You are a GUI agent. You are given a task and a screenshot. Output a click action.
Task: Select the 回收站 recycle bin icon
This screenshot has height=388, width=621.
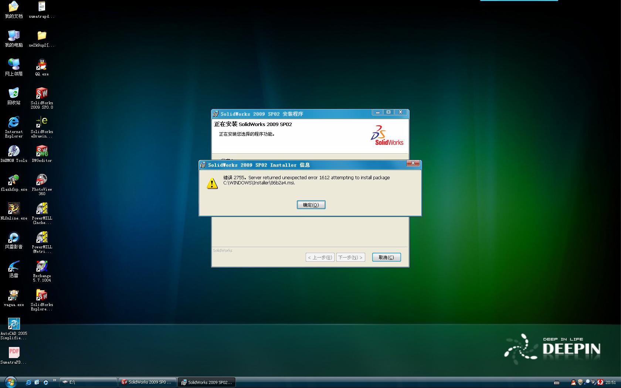point(14,96)
